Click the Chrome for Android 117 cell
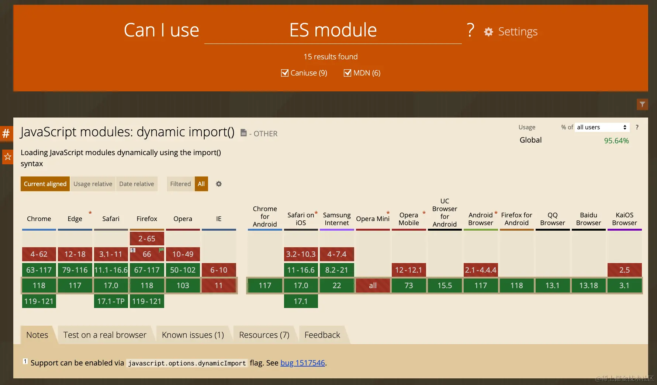This screenshot has width=657, height=385. coord(265,286)
